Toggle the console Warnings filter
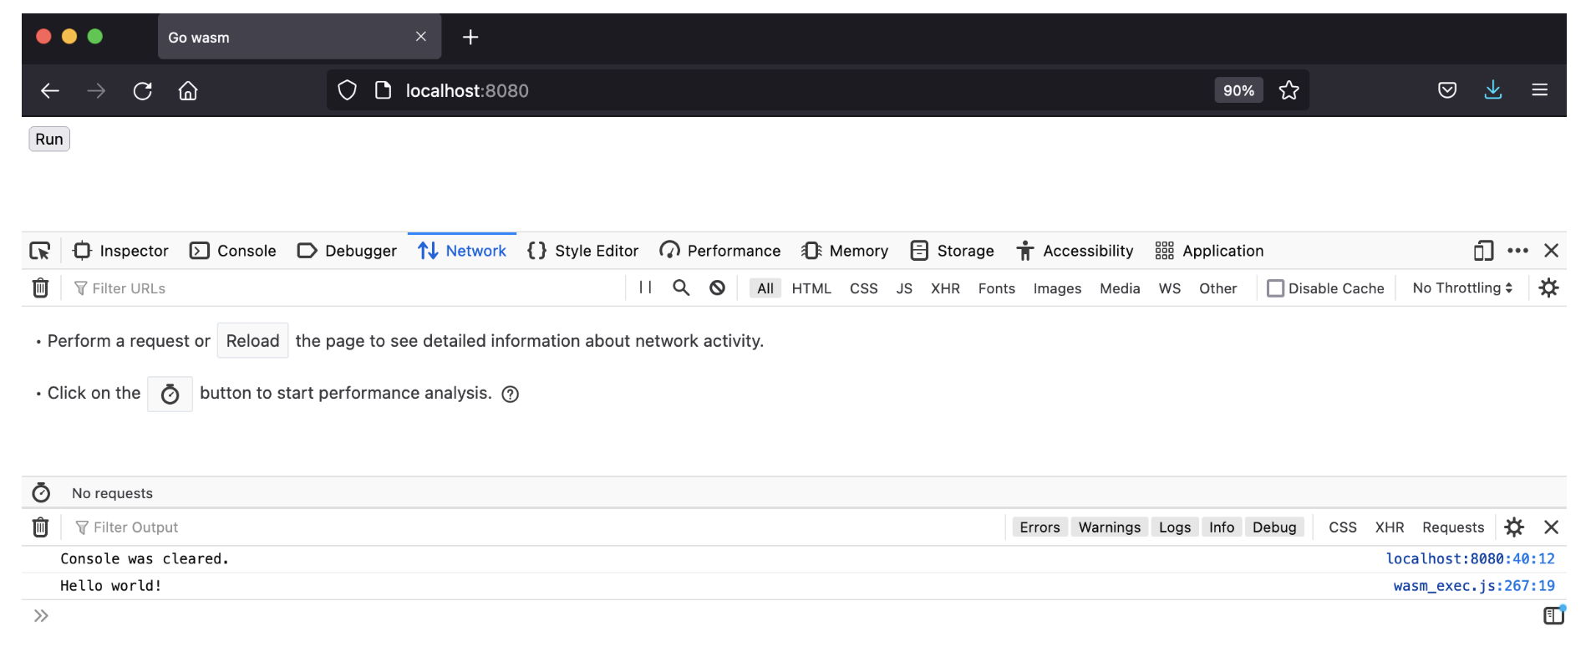Screen dimensions: 1591x662 (1109, 527)
